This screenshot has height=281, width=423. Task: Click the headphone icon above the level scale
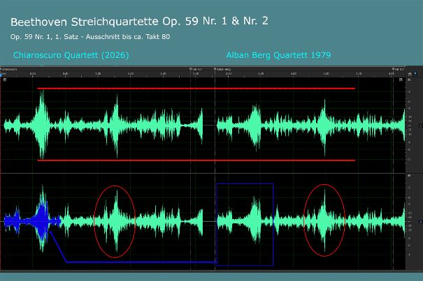(410, 74)
